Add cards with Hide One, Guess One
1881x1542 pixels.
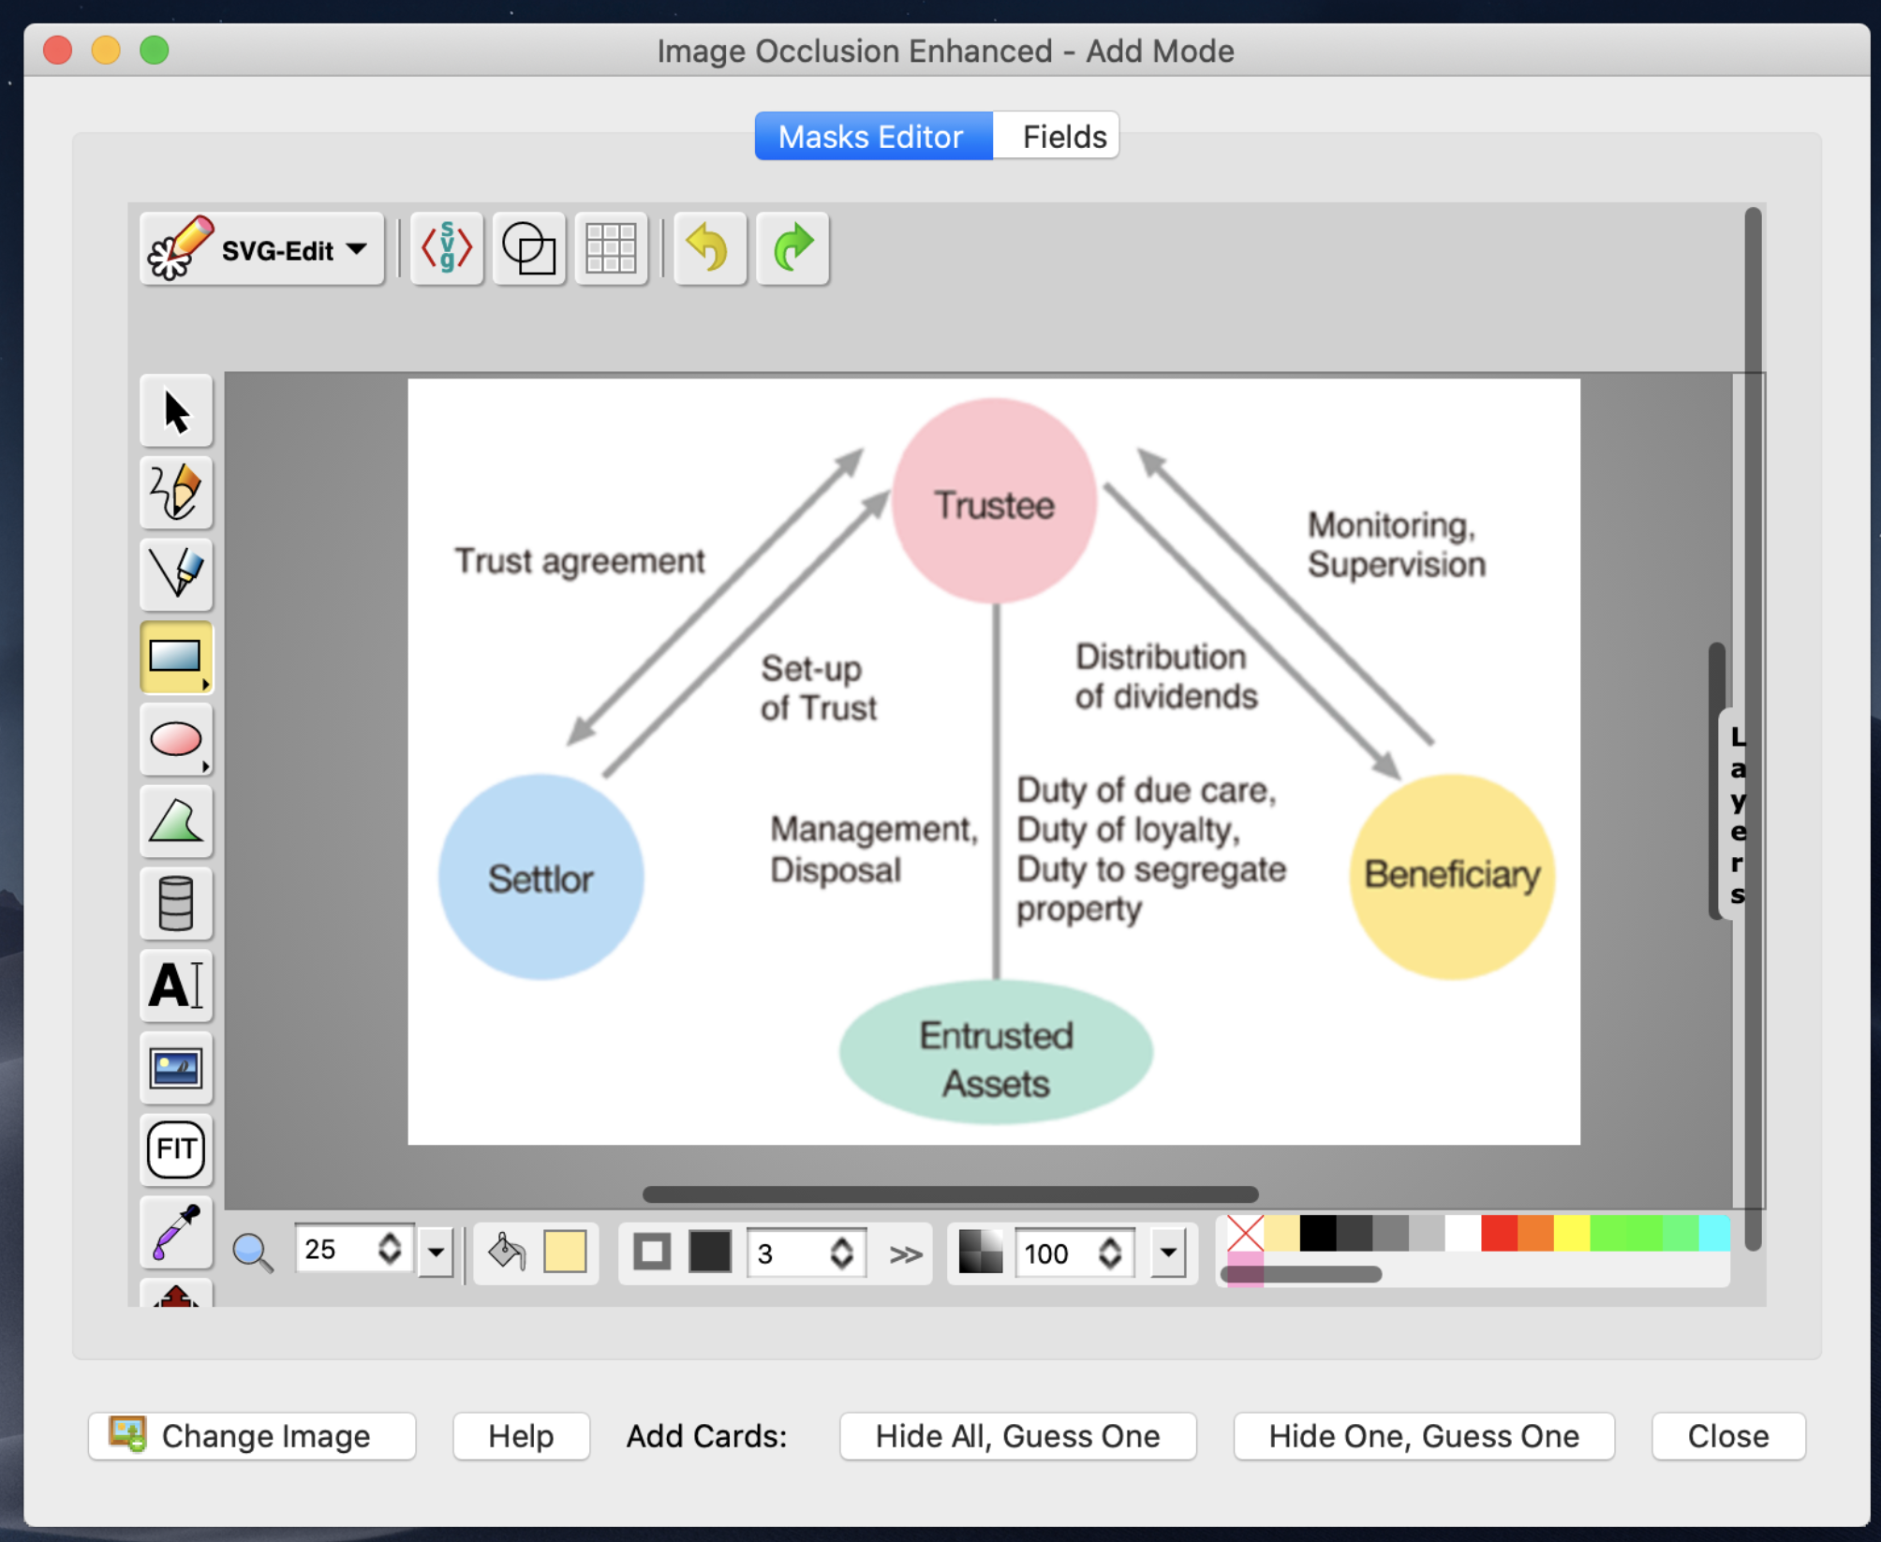coord(1424,1436)
